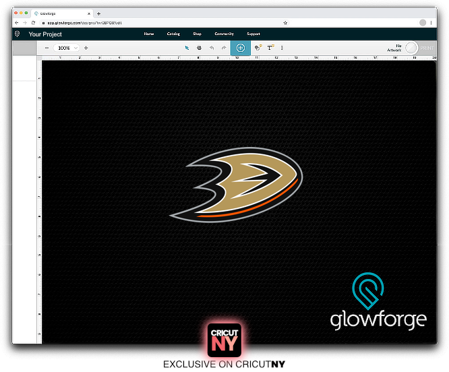Go forward in the browser
Screen dimensions: 449x372
pyautogui.click(x=25, y=23)
